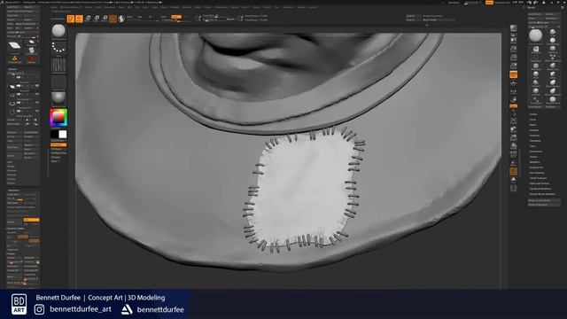Viewport: 567px width, 319px height.
Task: Select the white main color swatch
Action: (63, 135)
